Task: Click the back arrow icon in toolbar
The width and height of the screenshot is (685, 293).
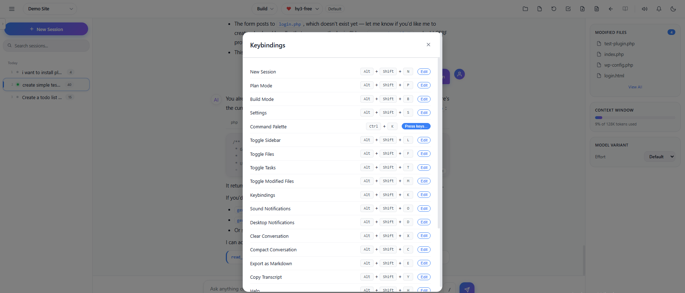Action: (611, 9)
